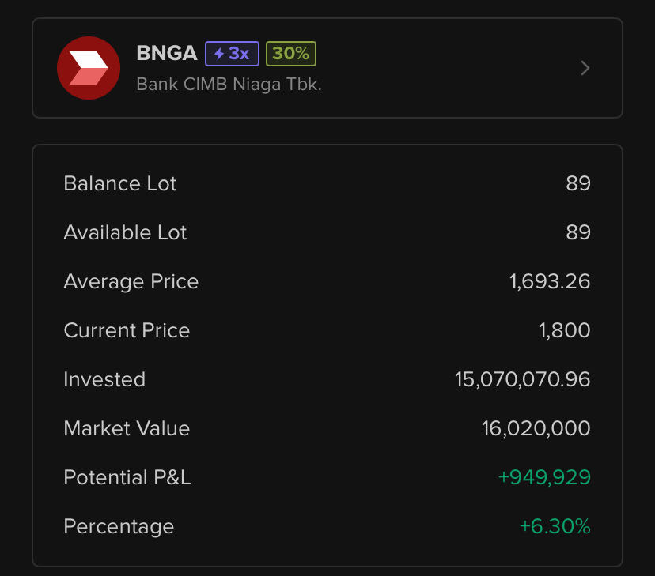Select the invested amount 15,070,070.96
Image resolution: width=655 pixels, height=576 pixels.
coord(522,379)
